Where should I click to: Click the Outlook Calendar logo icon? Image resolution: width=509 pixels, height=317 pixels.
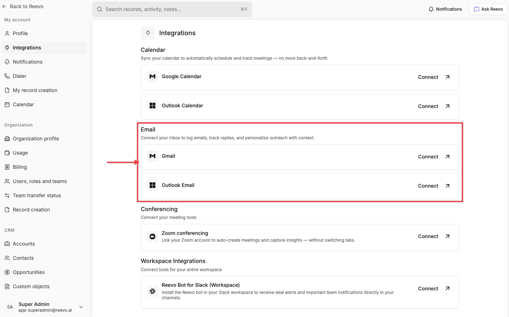coord(152,106)
